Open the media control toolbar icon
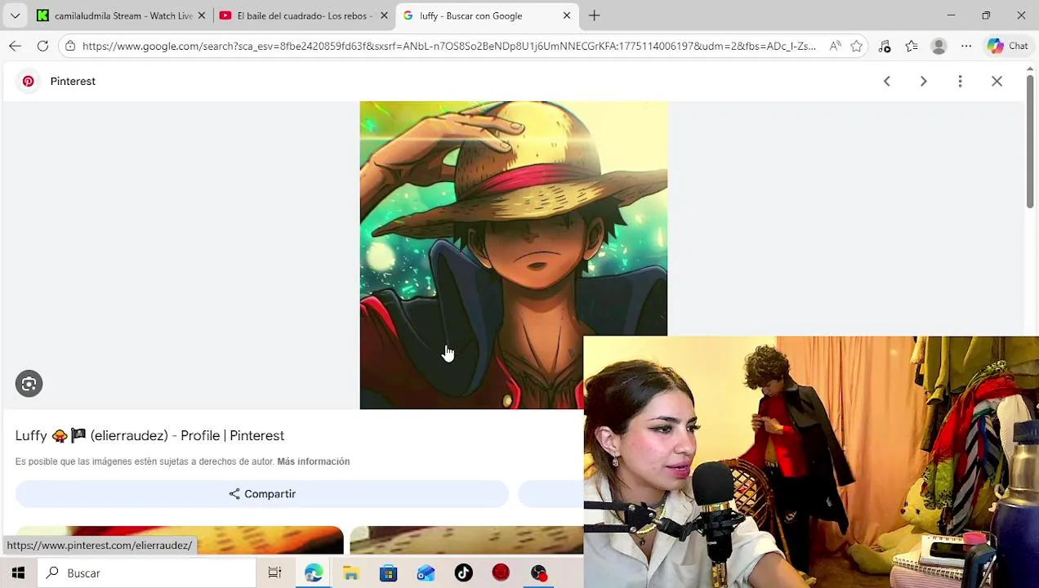 tap(885, 47)
